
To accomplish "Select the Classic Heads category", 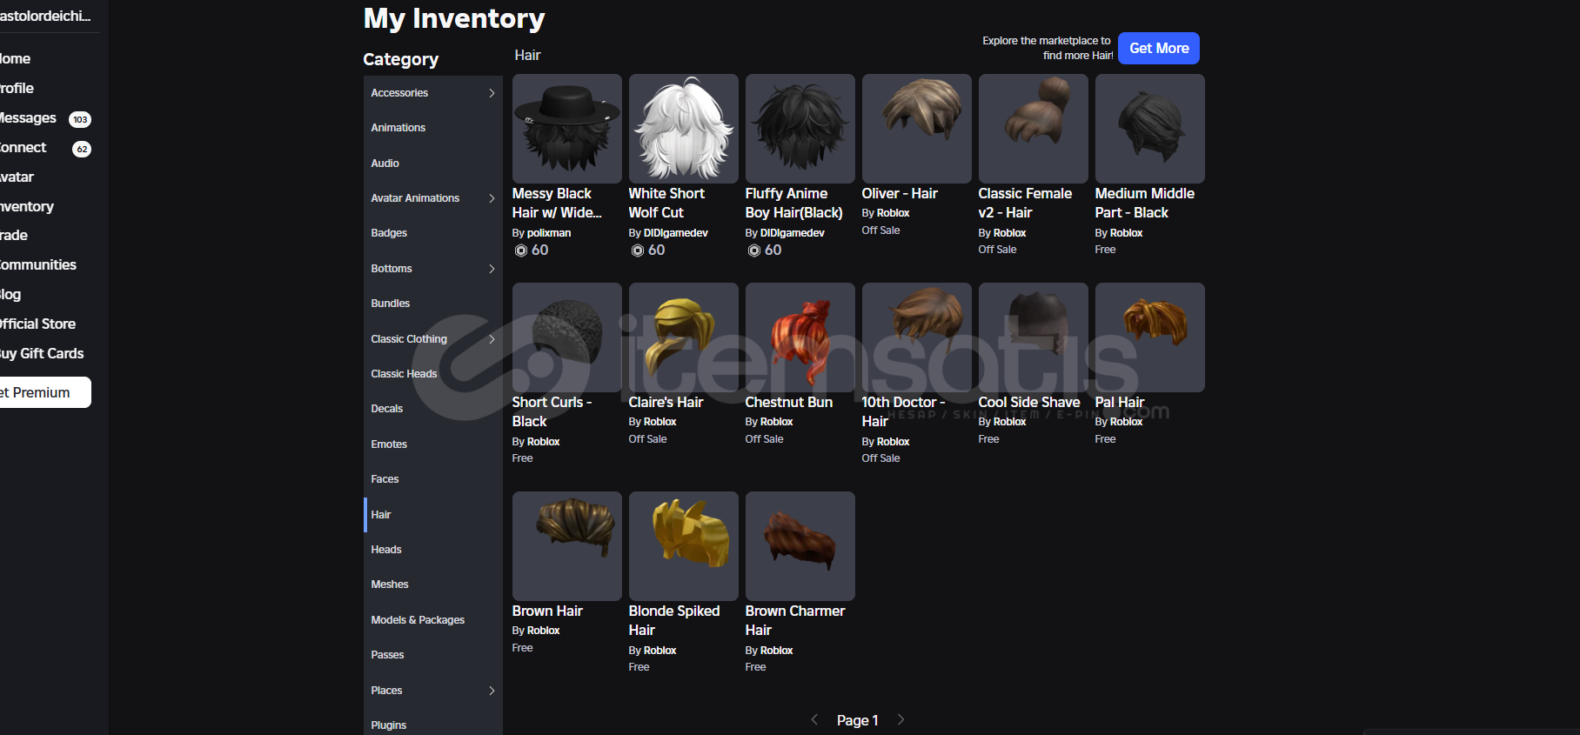I will pos(433,374).
